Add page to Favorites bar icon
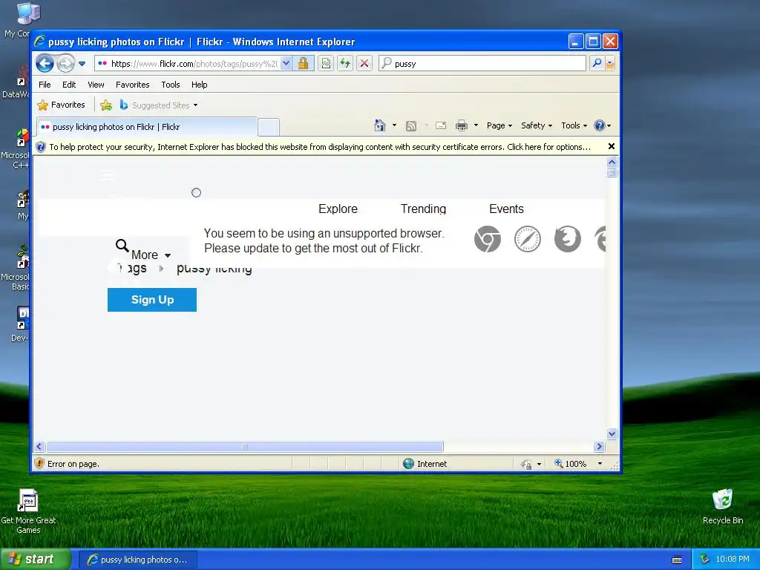Image resolution: width=760 pixels, height=570 pixels. click(106, 105)
